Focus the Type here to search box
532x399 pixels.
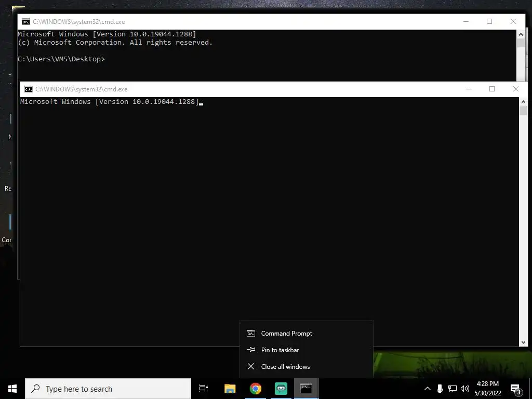coord(108,389)
